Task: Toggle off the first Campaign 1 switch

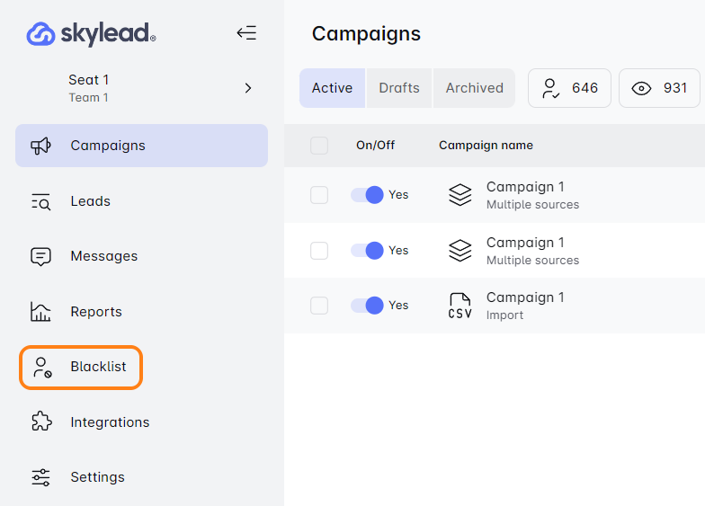Action: (x=367, y=195)
